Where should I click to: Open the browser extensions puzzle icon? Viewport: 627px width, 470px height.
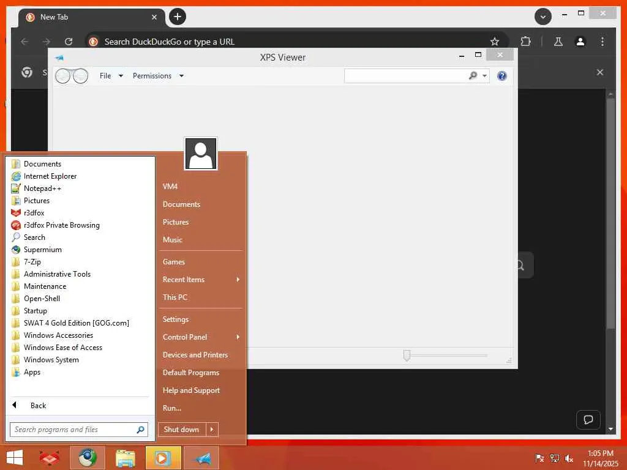click(525, 42)
